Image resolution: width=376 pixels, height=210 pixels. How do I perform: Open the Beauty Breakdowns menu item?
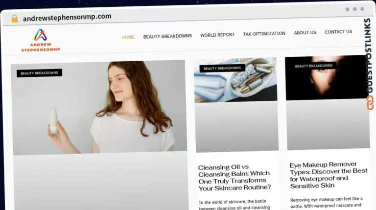167,36
